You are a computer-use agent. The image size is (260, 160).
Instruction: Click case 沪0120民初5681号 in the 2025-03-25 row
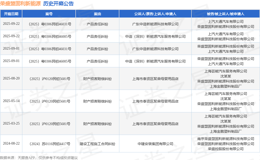coord(50,124)
